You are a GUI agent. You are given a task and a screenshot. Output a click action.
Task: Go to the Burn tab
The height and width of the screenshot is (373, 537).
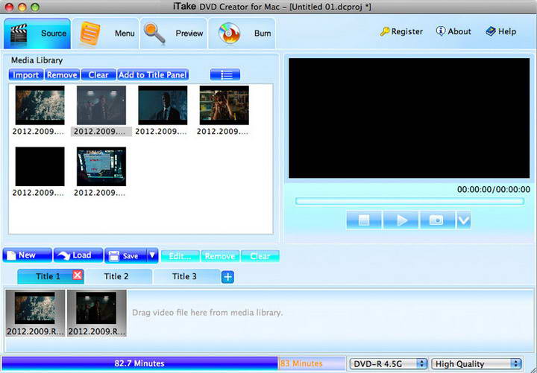[242, 34]
